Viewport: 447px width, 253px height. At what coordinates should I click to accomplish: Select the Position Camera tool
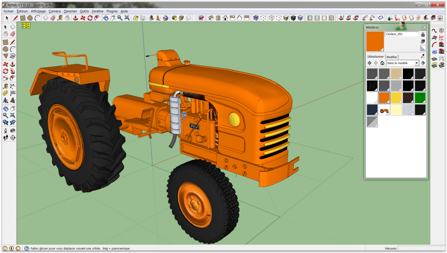[x=5, y=131]
